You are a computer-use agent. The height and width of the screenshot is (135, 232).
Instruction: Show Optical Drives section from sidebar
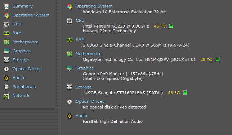27,69
